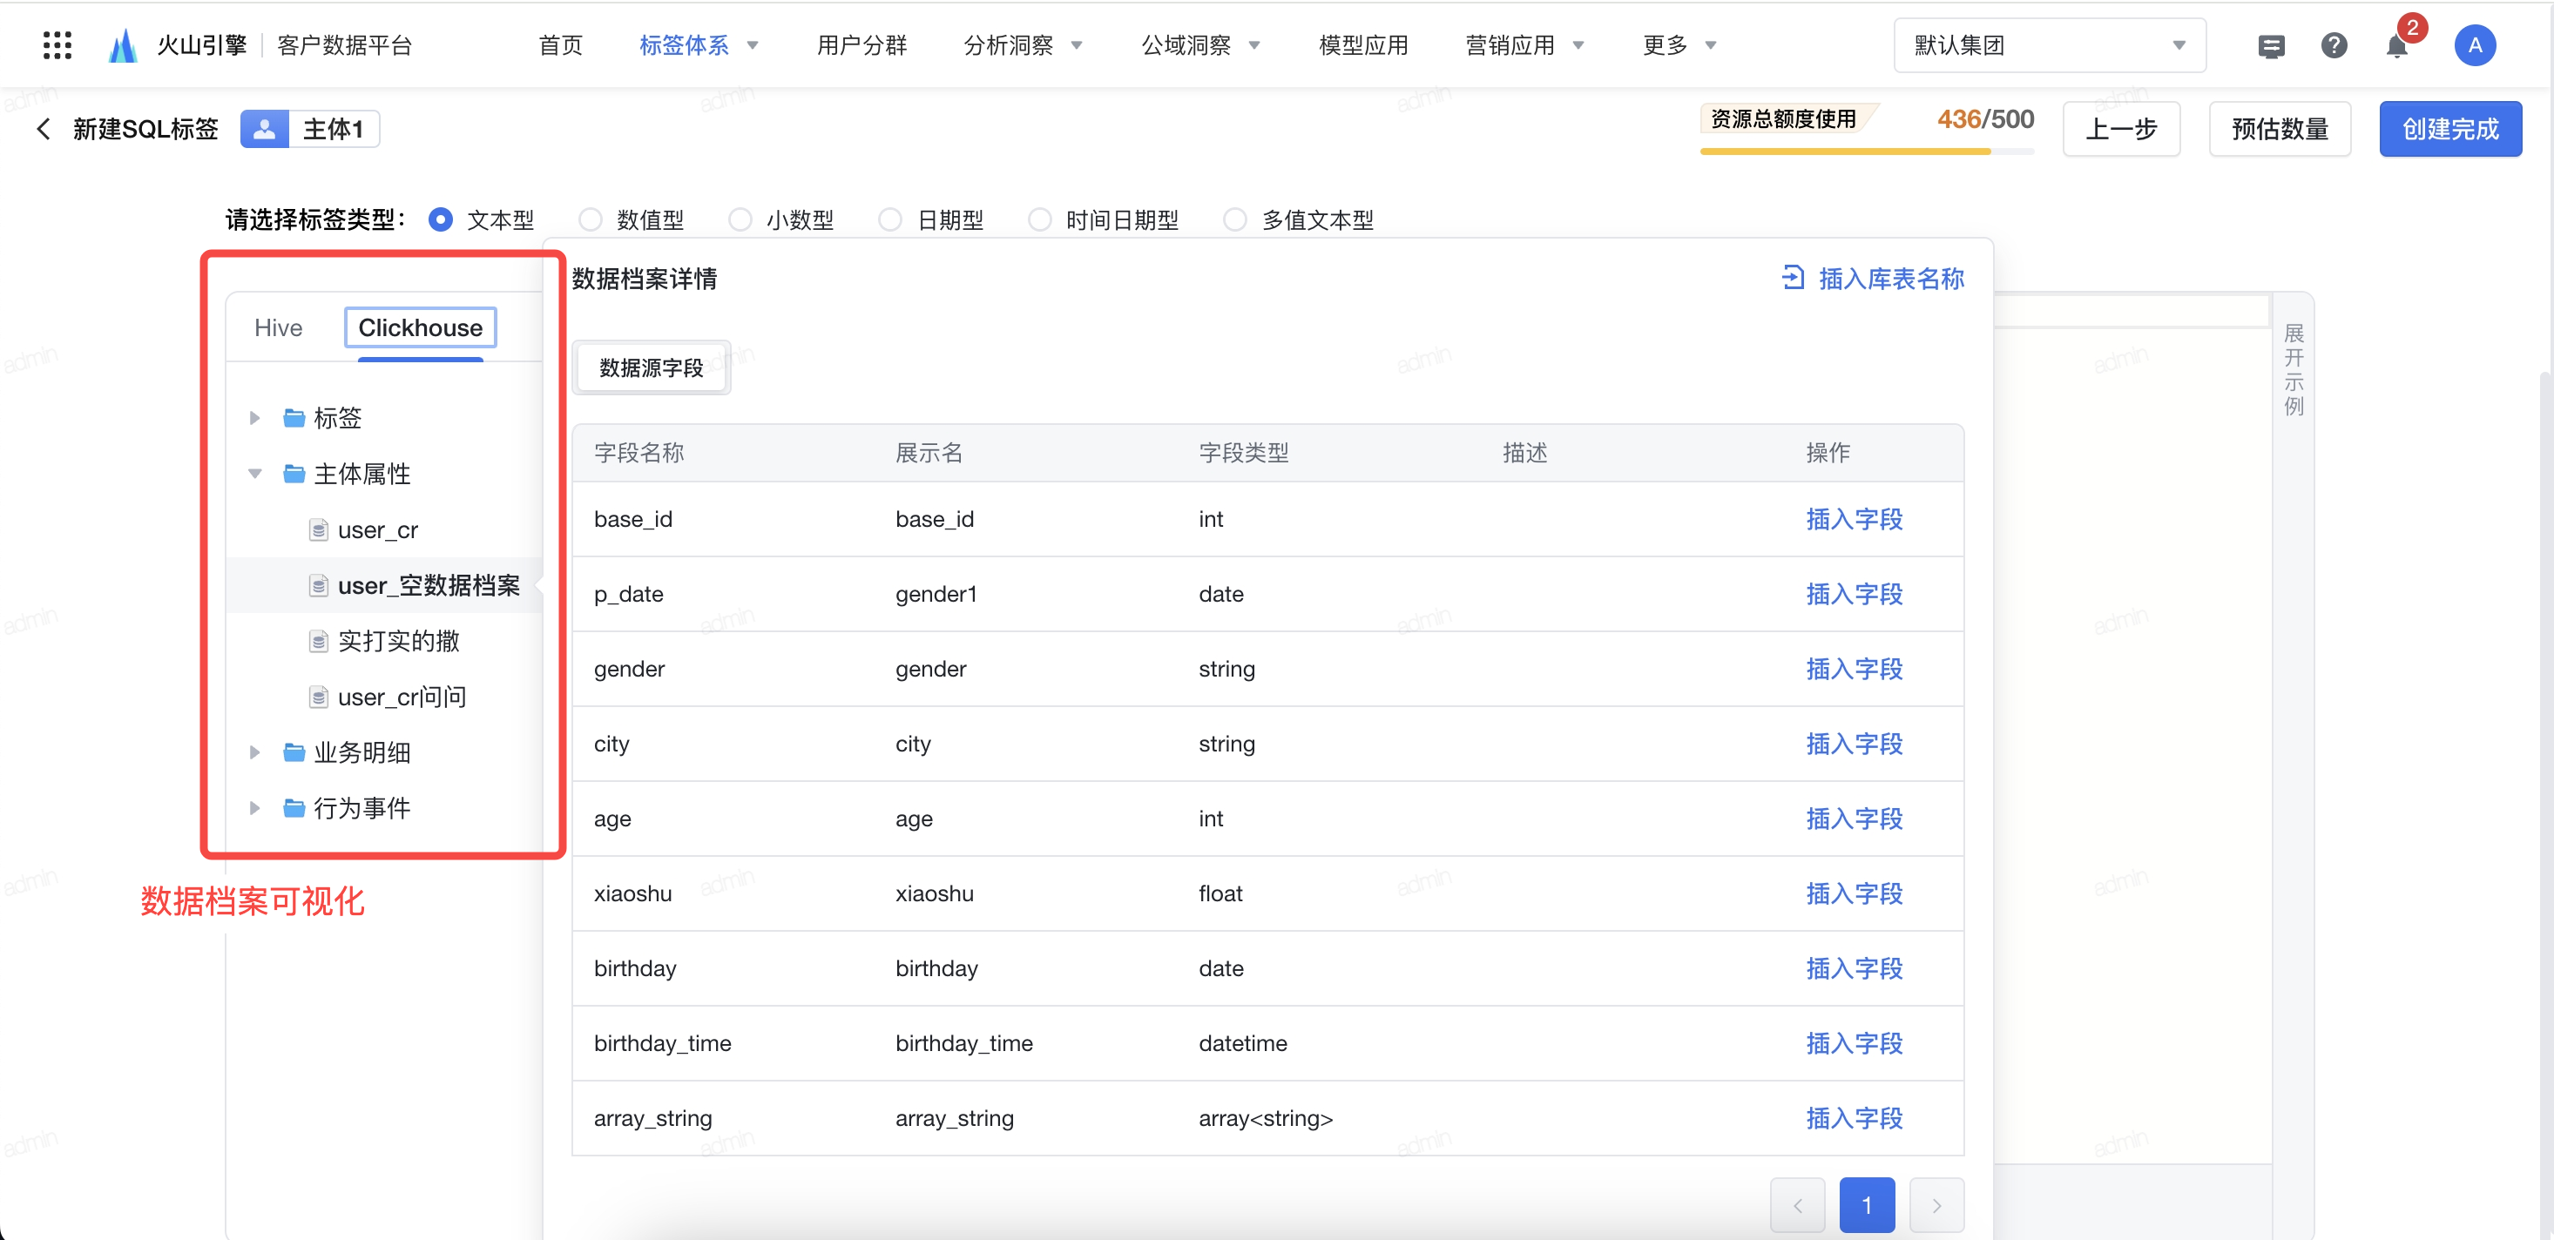The height and width of the screenshot is (1240, 2554).
Task: Click the 实打实的撒 table file icon
Action: click(x=318, y=640)
